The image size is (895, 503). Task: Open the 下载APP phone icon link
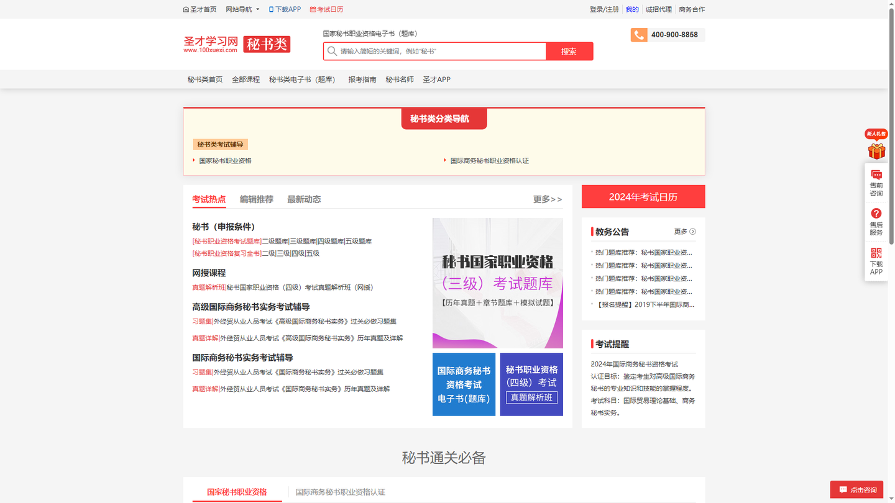coord(271,9)
